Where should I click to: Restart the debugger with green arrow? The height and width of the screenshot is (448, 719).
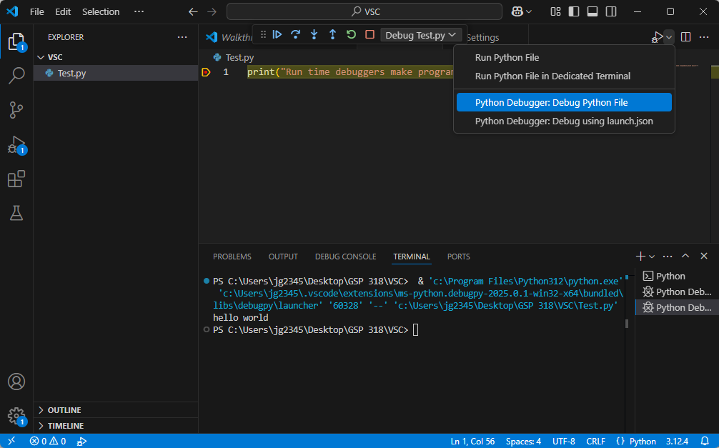click(x=351, y=34)
